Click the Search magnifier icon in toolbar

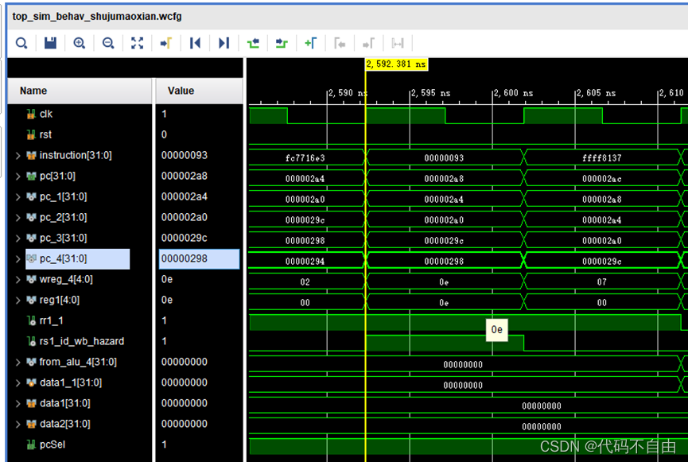[x=21, y=43]
